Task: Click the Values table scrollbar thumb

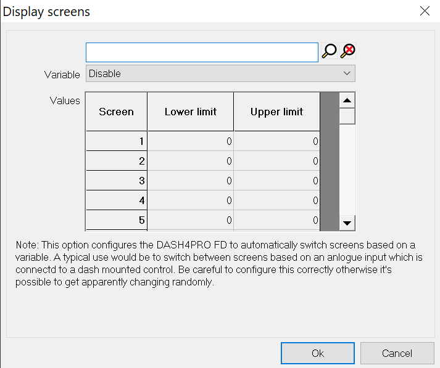Action: [x=347, y=116]
